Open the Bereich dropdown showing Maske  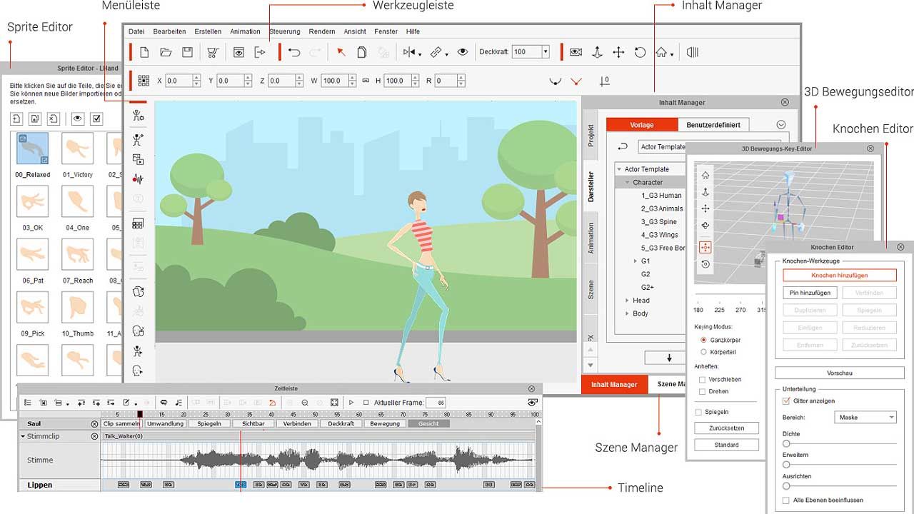(865, 418)
